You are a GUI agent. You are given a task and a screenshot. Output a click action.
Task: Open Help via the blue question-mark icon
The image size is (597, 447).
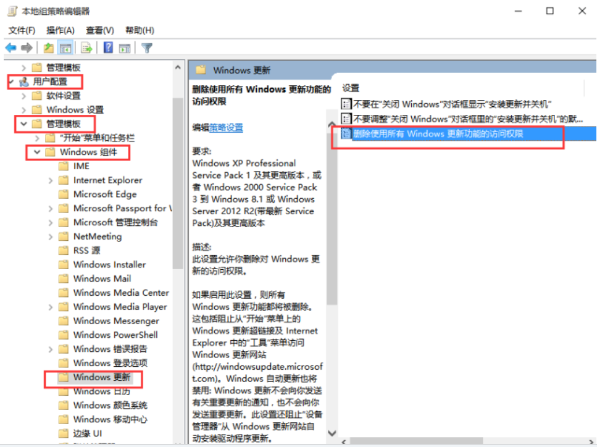pos(108,48)
